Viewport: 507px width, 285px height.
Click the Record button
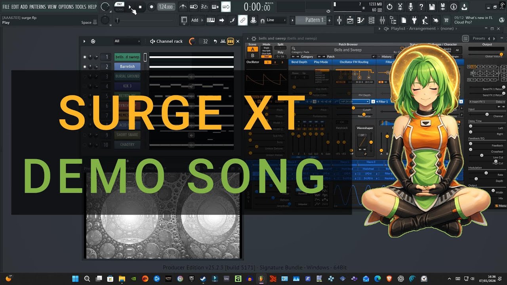pos(151,7)
